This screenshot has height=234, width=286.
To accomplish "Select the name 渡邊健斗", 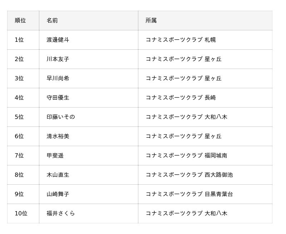I will [x=58, y=40].
